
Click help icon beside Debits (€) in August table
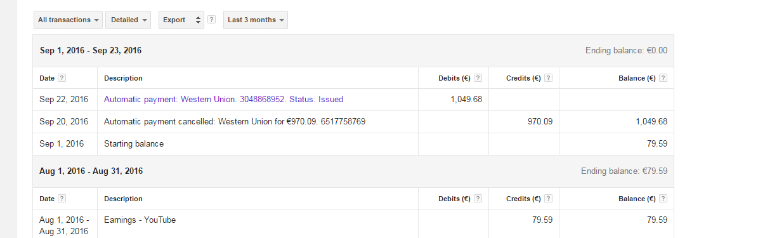tap(478, 198)
